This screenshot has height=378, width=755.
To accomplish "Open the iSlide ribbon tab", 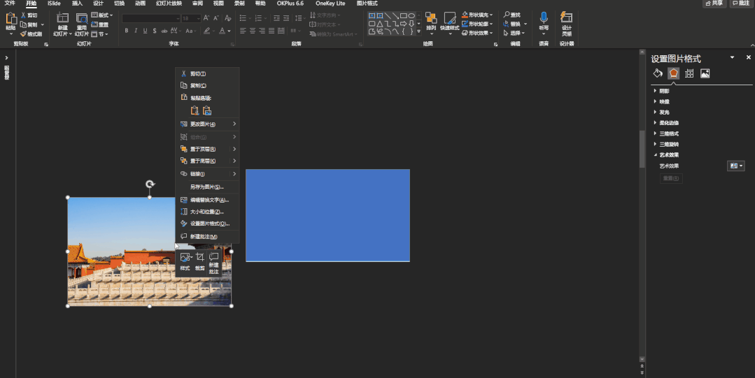I will tap(54, 3).
